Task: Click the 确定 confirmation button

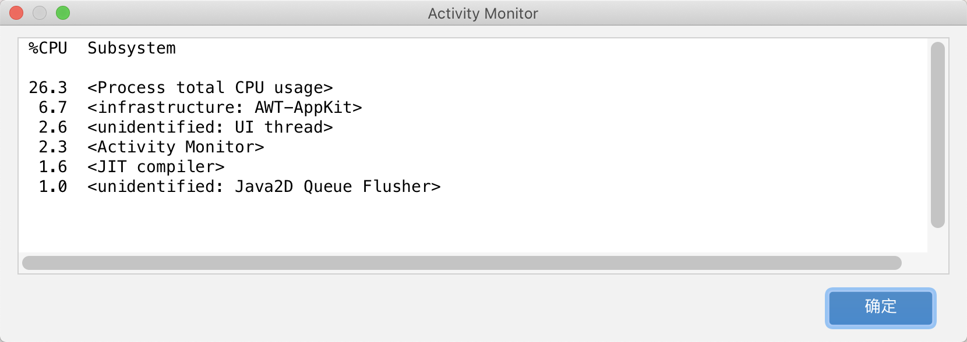Action: coord(880,308)
